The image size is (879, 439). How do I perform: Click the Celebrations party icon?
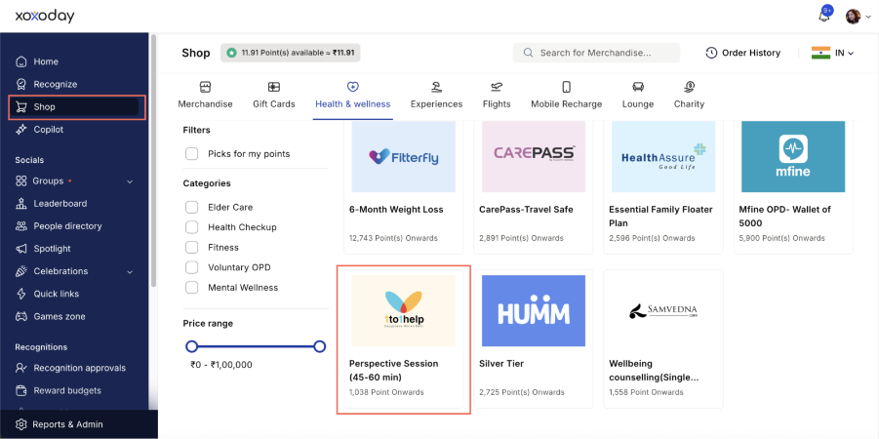pos(21,271)
